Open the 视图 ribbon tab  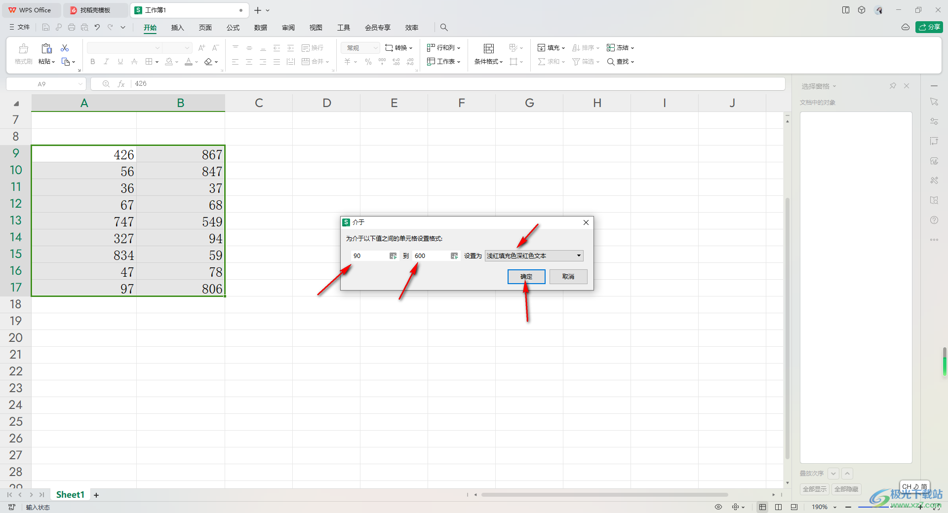point(316,28)
